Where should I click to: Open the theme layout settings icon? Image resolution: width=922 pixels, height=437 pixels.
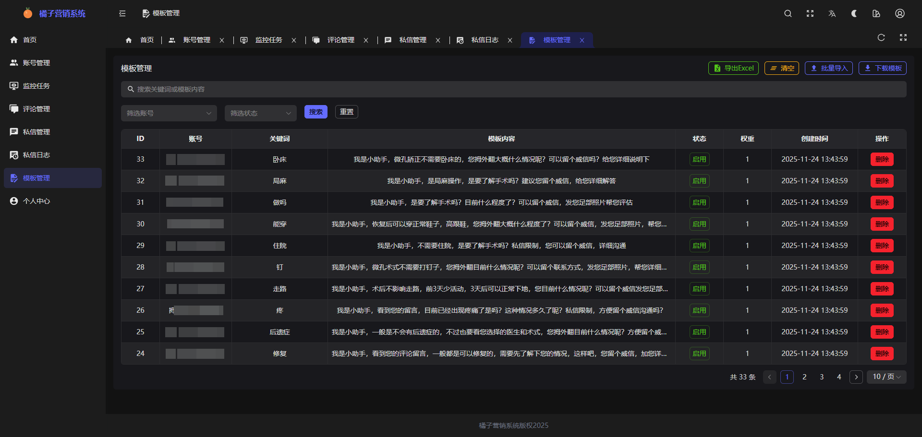click(x=876, y=13)
